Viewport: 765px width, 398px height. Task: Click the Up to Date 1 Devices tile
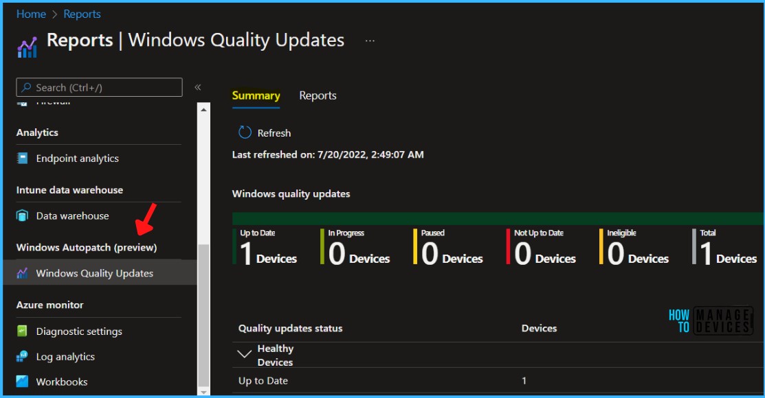[x=266, y=247]
